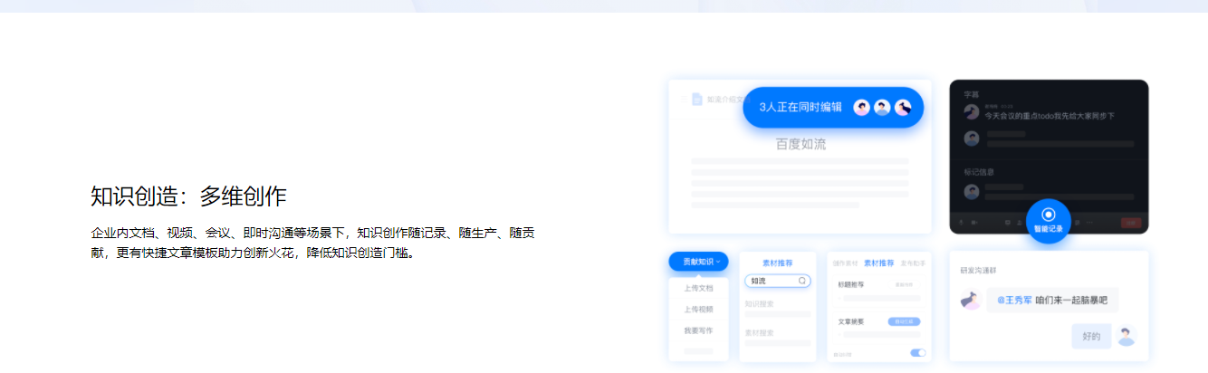Choose 我要写作 from the dropdown list
The width and height of the screenshot is (1208, 373).
[x=698, y=330]
